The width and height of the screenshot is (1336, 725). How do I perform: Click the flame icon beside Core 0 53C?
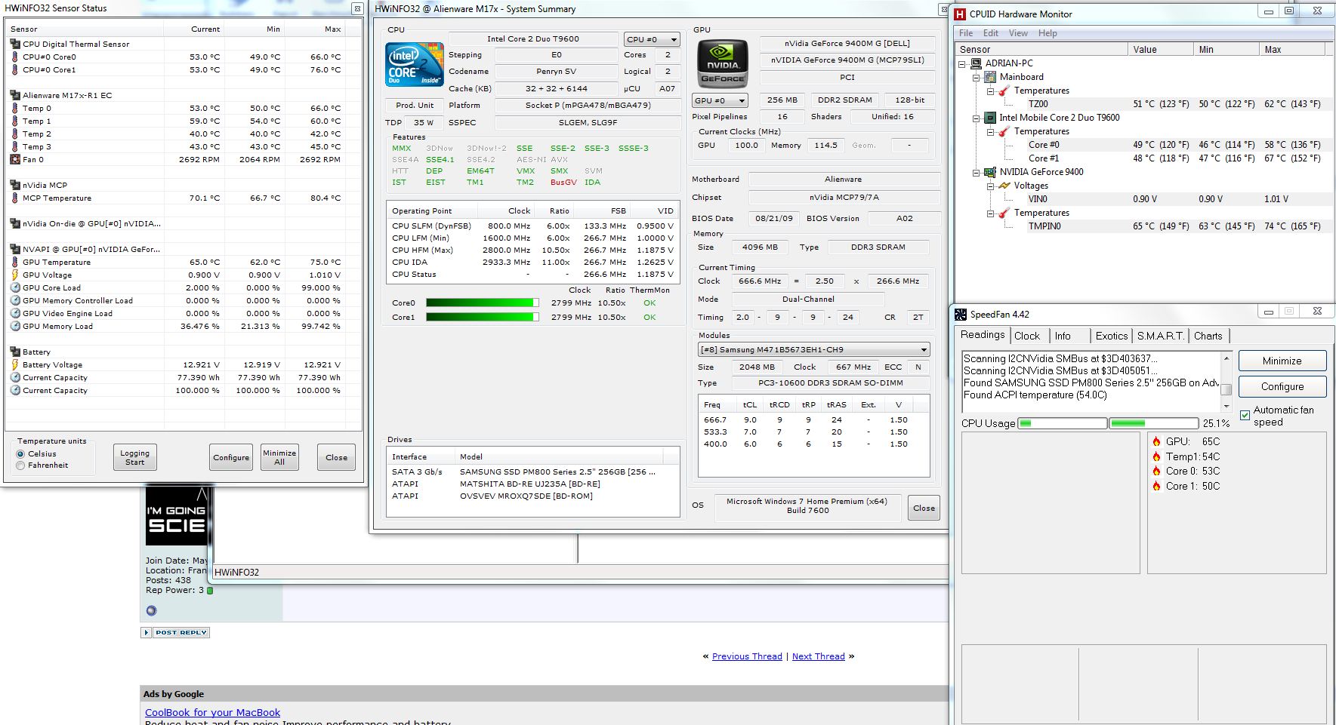tap(1156, 471)
